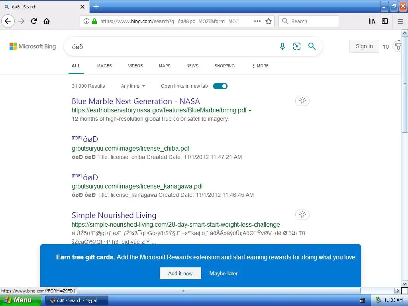
Task: Click the green secure padlock icon
Action: point(94,21)
